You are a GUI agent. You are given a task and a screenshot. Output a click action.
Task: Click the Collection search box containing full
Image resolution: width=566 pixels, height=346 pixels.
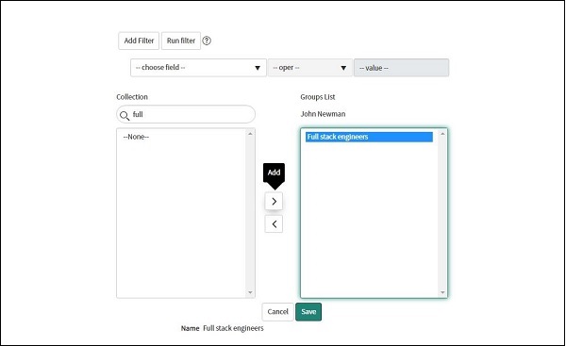[186, 114]
